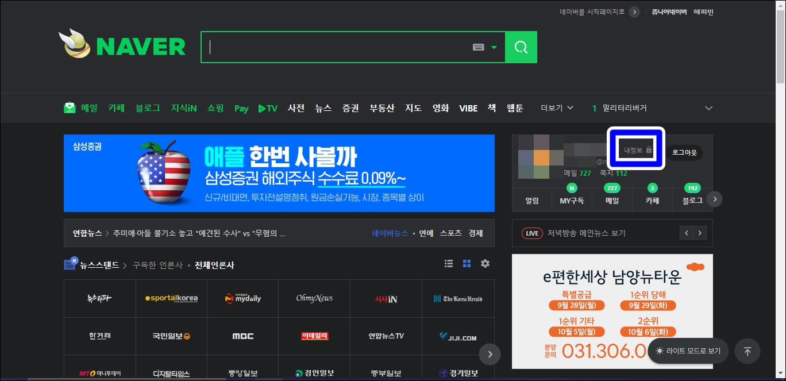786x381 pixels.
Task: Switch to 구독한 언론사 view
Action: click(x=157, y=265)
